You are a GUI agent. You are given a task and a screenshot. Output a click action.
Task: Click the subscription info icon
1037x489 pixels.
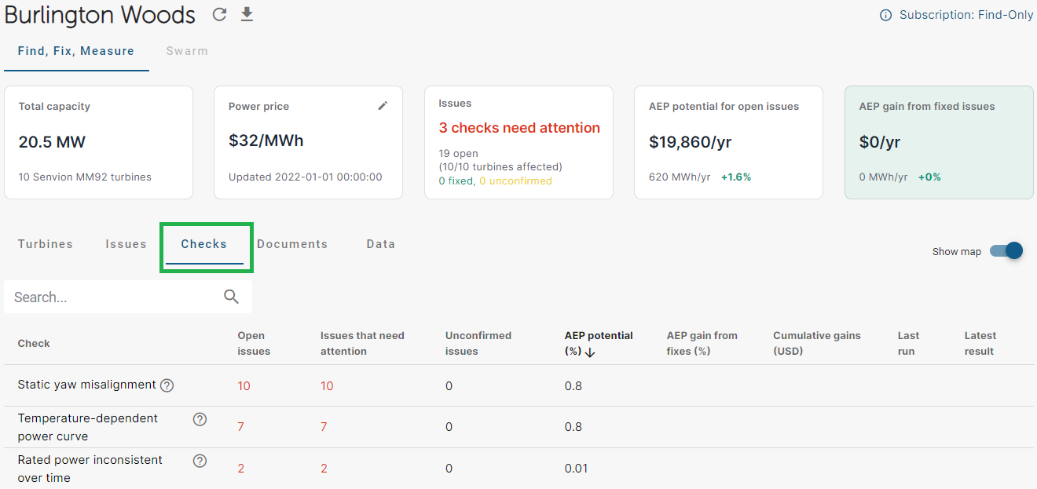click(x=885, y=15)
